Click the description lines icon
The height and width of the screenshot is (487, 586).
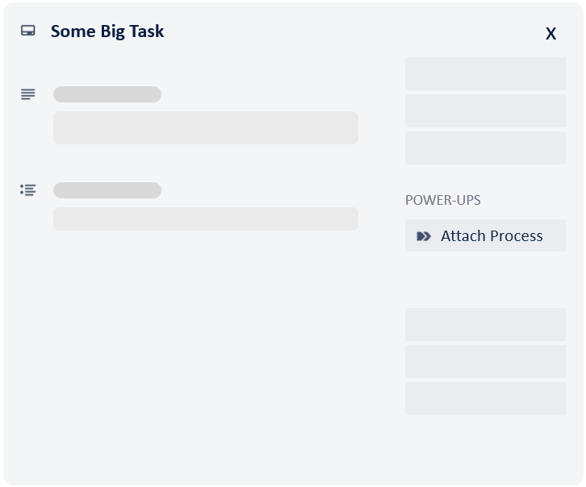tap(28, 94)
